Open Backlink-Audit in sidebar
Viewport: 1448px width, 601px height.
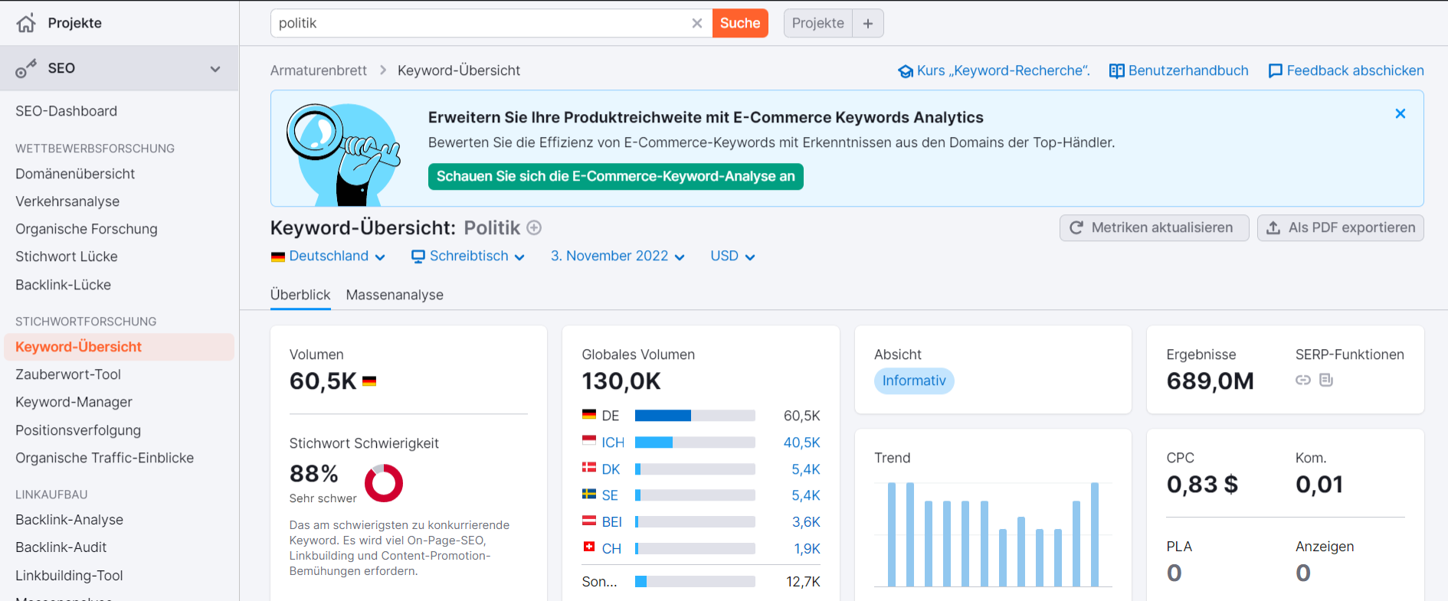click(x=61, y=547)
